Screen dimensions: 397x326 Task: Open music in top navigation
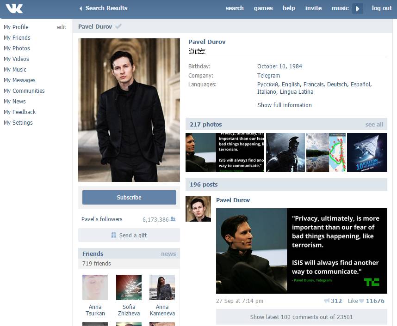(x=340, y=8)
